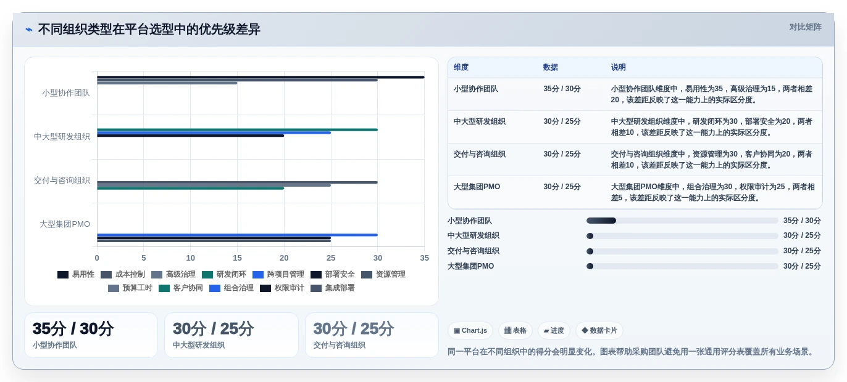This screenshot has width=847, height=382.
Task: Click the 交付与咨询组织 progress bar
Action: tap(682, 251)
